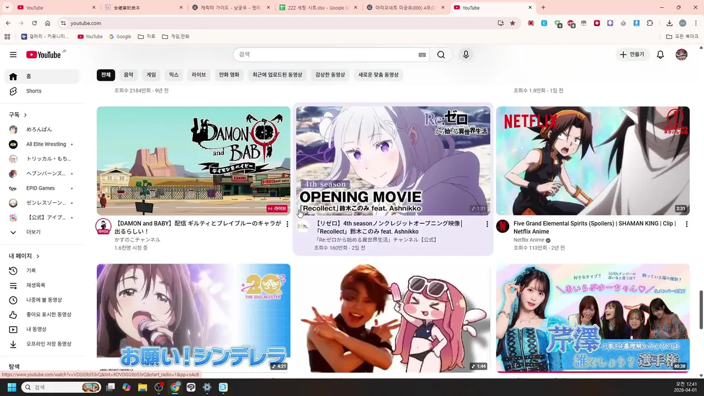Screen dimensions: 704x396
Task: Click the YouTube search input field
Action: click(x=326, y=54)
